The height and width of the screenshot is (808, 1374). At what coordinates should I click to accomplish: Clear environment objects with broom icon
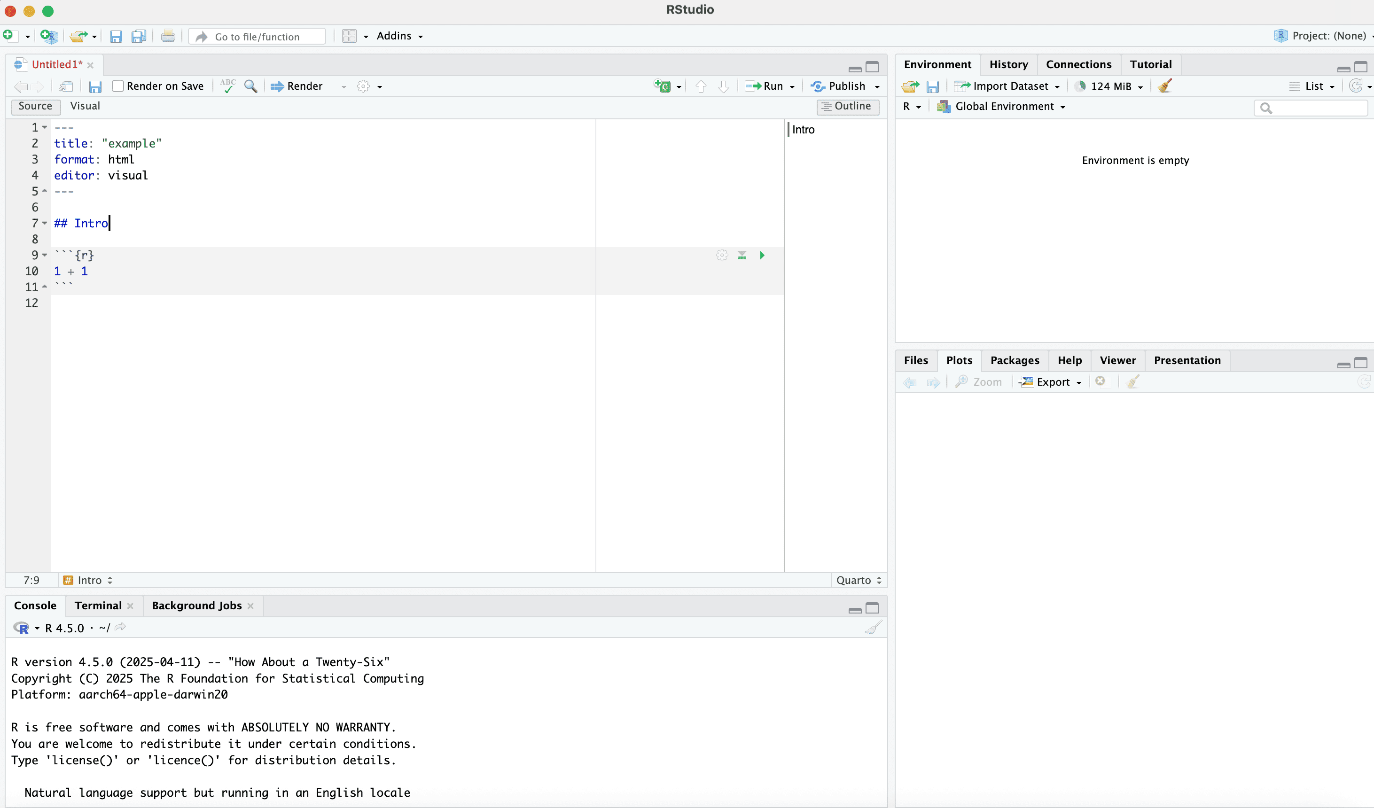click(1165, 86)
